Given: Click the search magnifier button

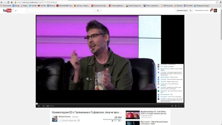Looking at the screenshot, I should point(98,11).
